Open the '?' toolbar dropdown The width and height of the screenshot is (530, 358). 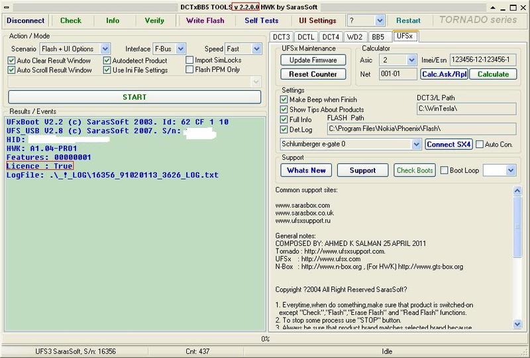pyautogui.click(x=380, y=21)
